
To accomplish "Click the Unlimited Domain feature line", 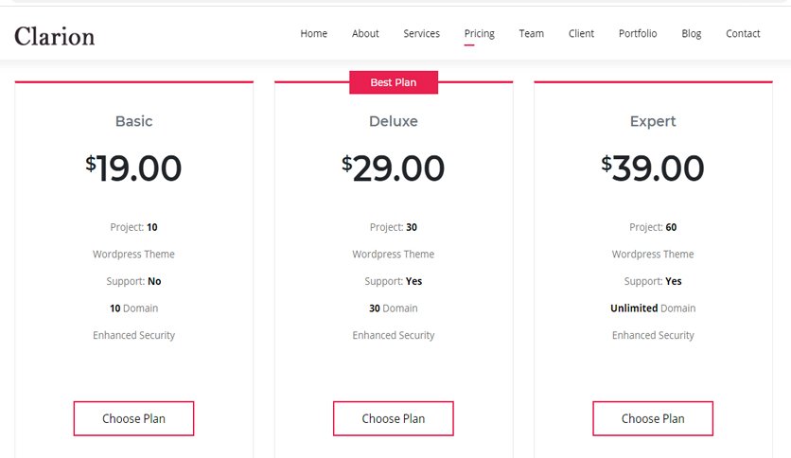I will coord(653,308).
